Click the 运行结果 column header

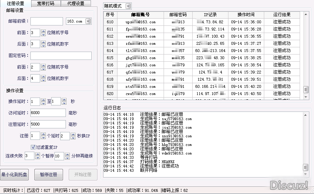pos(282,15)
